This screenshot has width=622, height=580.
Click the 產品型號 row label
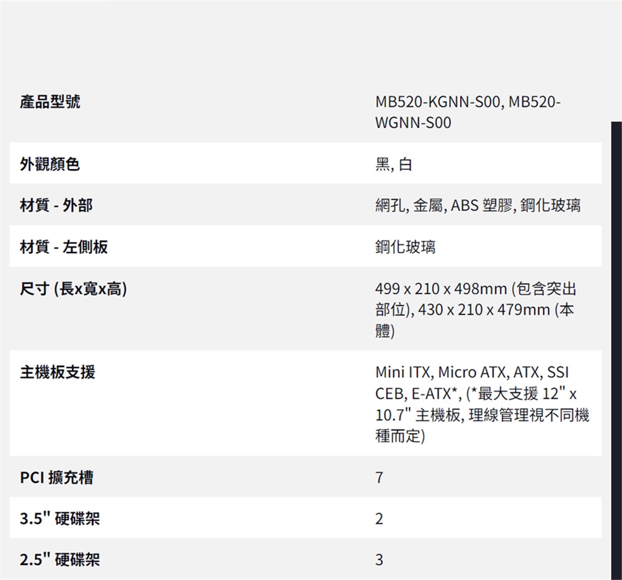50,102
